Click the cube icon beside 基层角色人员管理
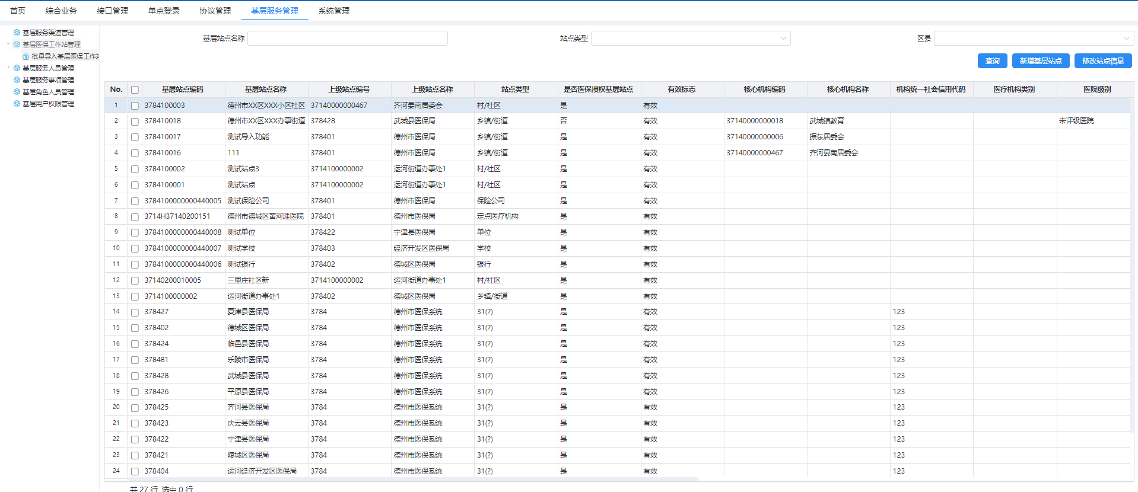 tap(17, 92)
